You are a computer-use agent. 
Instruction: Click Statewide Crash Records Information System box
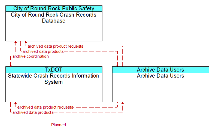tap(54, 87)
